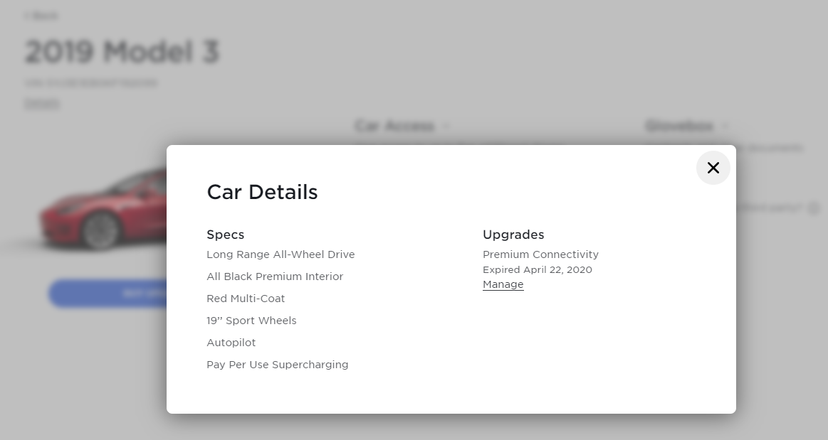Open the blurred Details link below the VIN

[x=42, y=104]
